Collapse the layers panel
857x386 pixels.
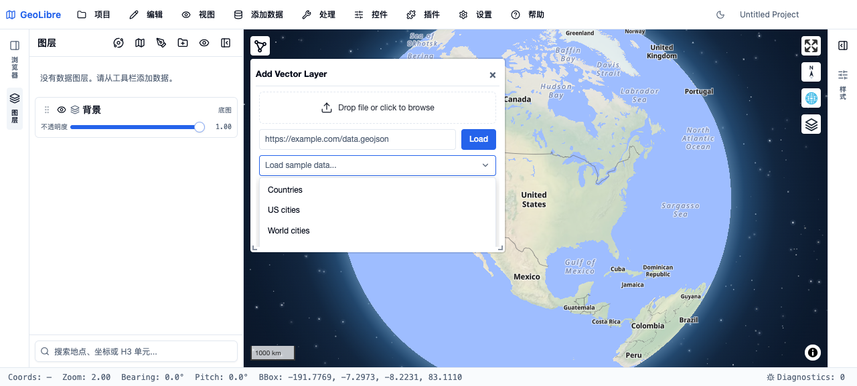click(x=226, y=43)
